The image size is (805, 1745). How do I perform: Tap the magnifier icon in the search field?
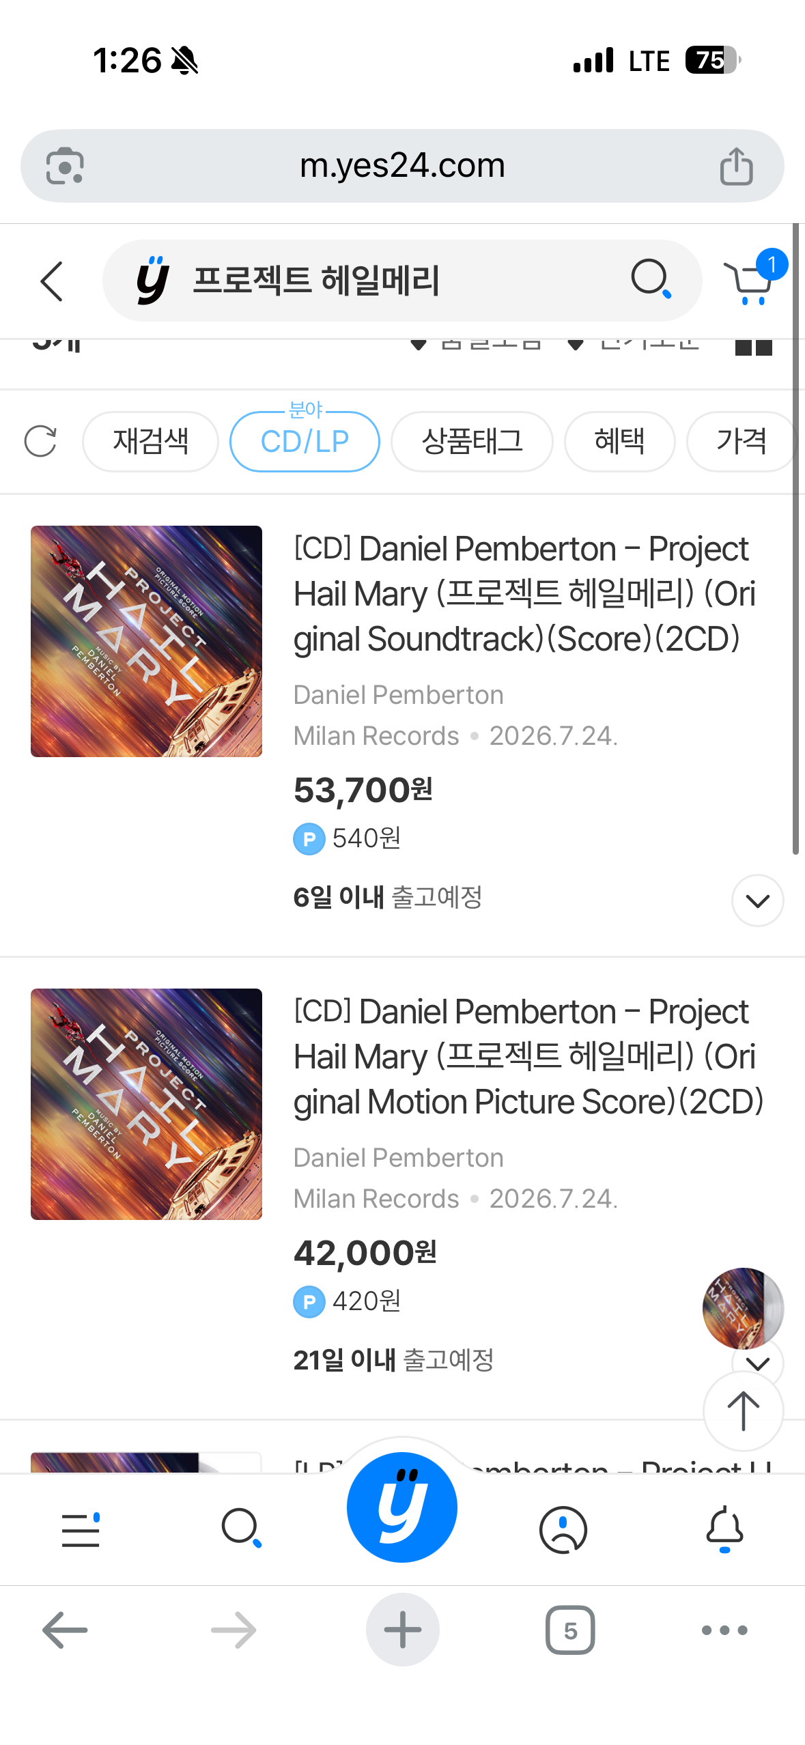649,280
